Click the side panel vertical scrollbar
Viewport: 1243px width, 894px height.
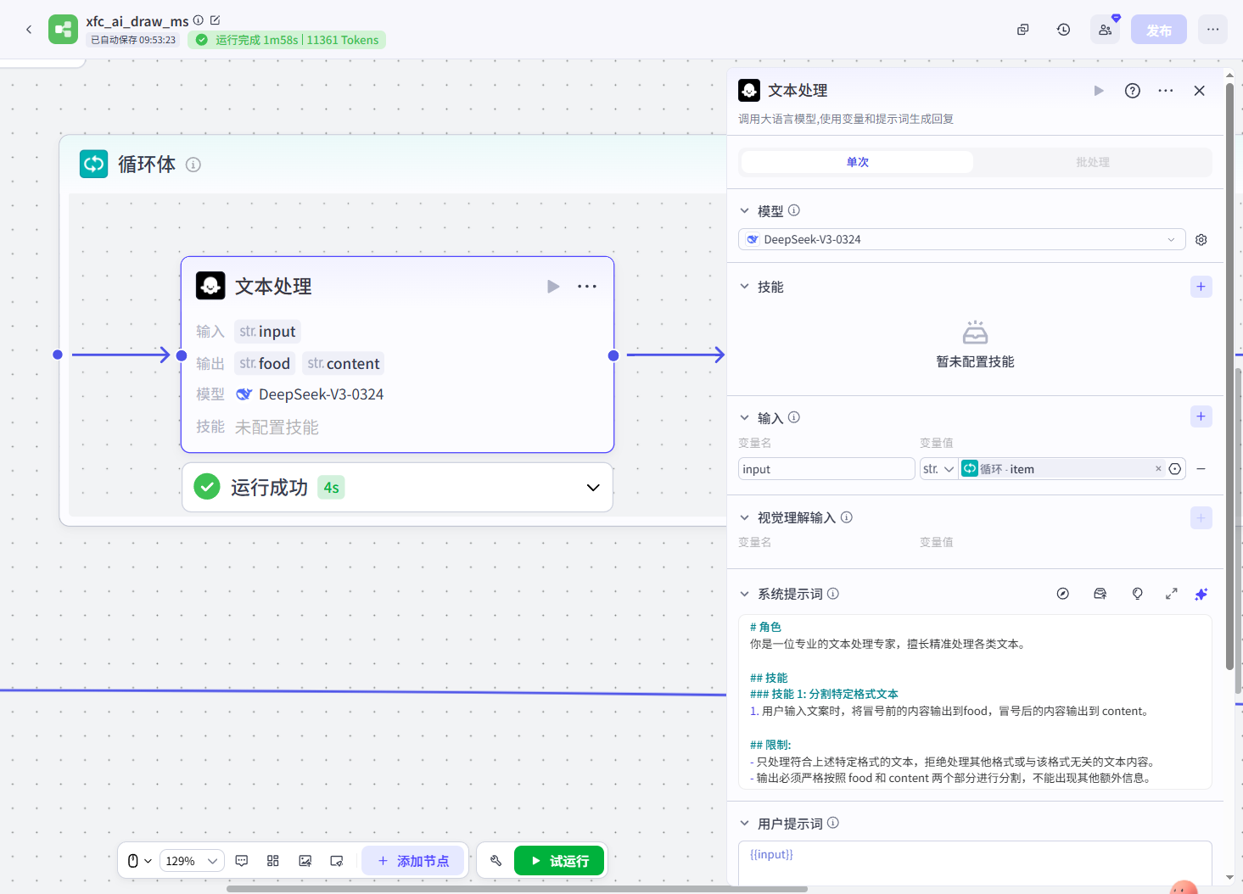click(x=1229, y=377)
